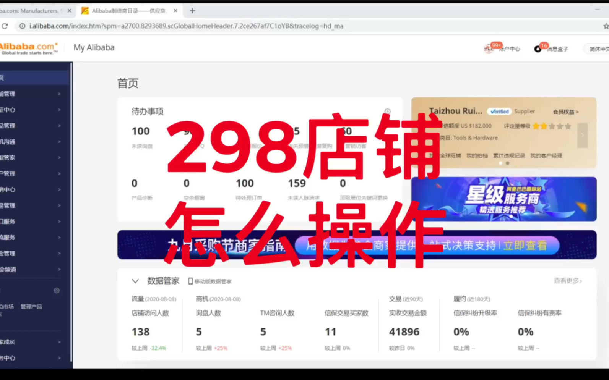Click the Alibaba.com logo

coord(29,48)
